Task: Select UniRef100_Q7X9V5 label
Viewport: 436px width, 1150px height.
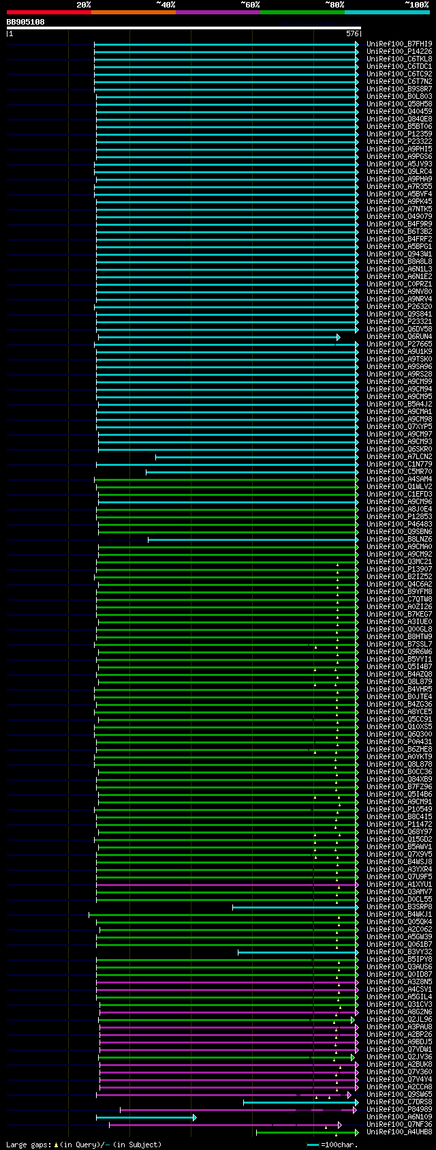Action: [399, 854]
